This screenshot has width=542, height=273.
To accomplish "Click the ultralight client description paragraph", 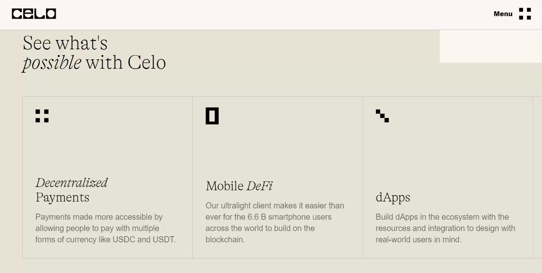I will 274,223.
